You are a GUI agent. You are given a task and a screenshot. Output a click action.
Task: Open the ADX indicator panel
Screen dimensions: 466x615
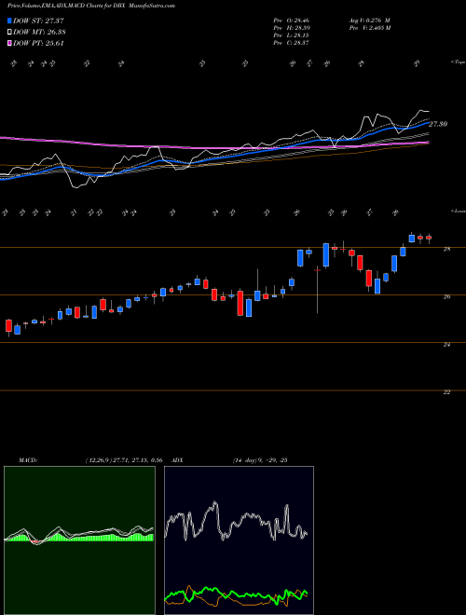coord(239,540)
